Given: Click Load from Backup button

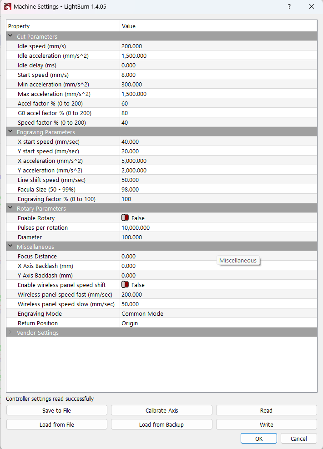Looking at the screenshot, I should point(161,424).
